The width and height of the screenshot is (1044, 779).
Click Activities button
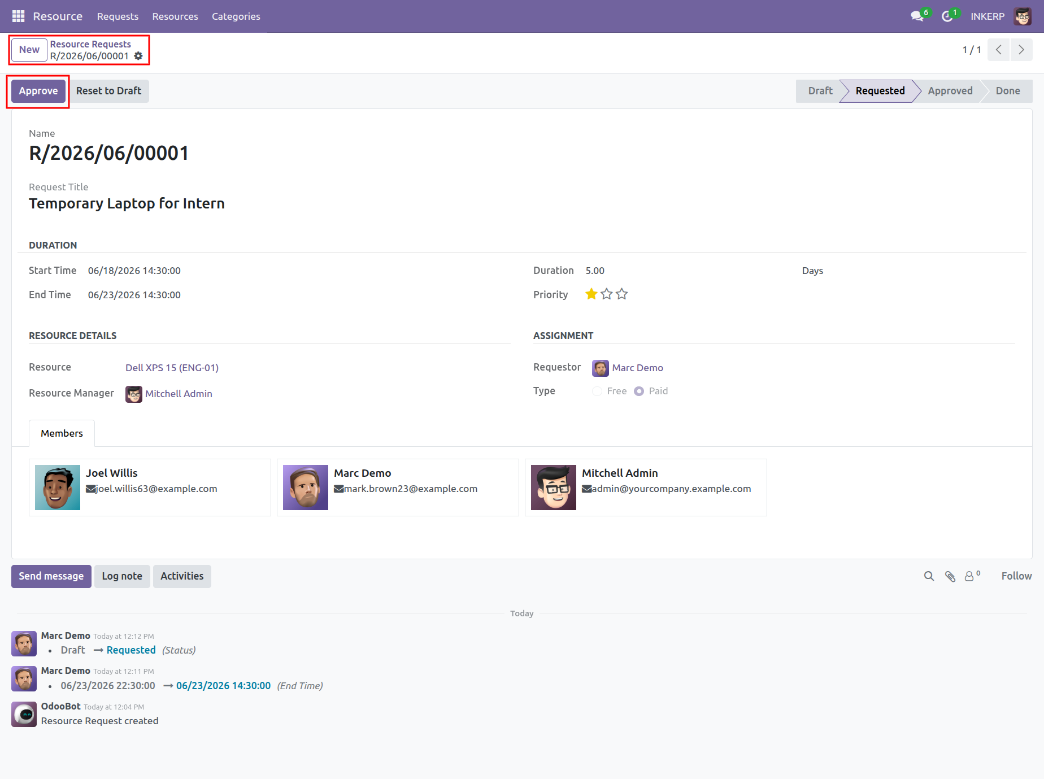[x=182, y=576]
